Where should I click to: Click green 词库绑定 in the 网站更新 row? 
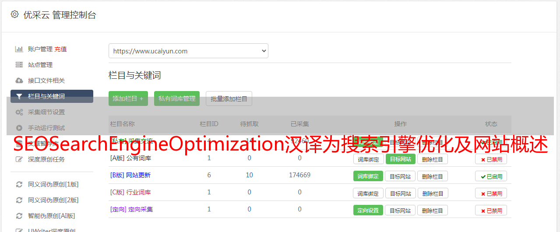pyautogui.click(x=368, y=176)
